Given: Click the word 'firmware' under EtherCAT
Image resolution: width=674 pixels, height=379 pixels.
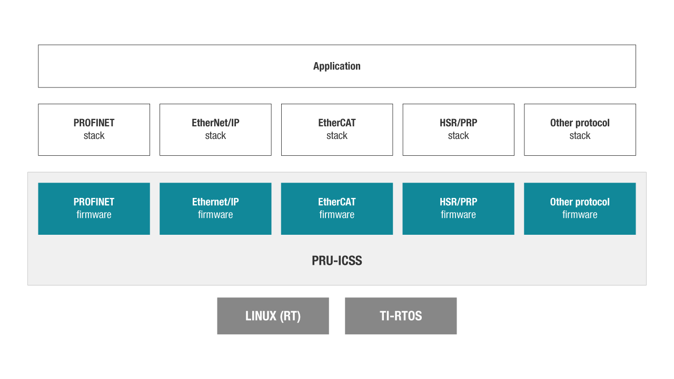Looking at the screenshot, I should (x=337, y=215).
